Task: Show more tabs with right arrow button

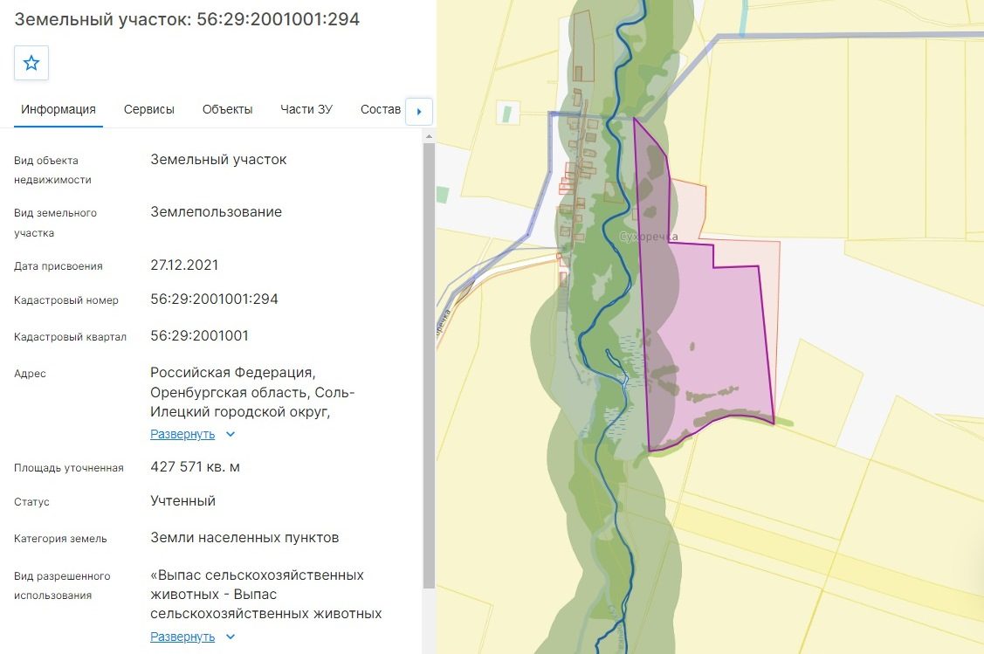Action: click(x=419, y=112)
